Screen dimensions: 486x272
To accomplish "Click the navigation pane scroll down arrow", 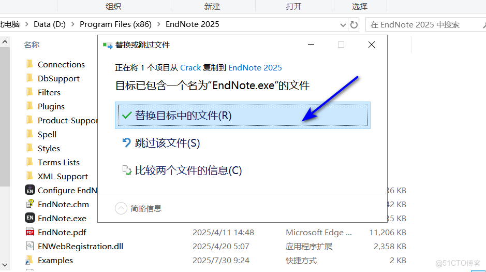I will [x=5, y=265].
